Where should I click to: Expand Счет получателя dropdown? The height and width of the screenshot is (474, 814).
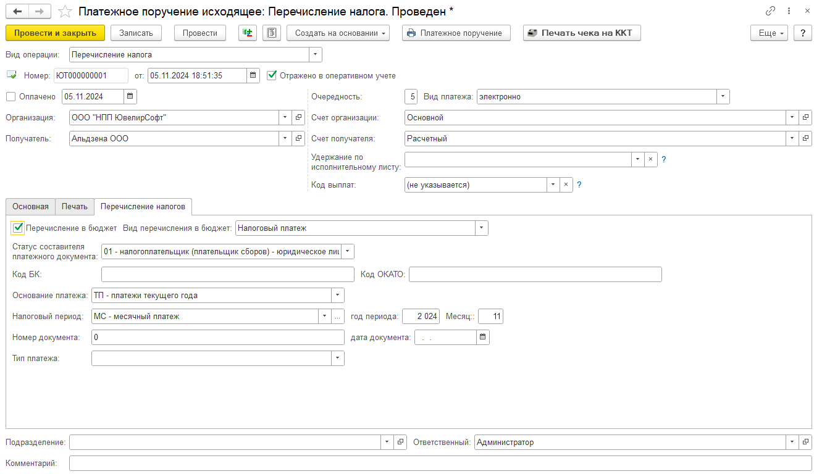(792, 139)
